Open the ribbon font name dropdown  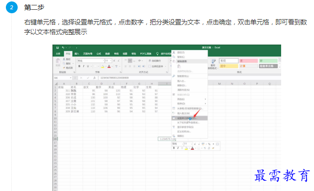tap(104, 61)
